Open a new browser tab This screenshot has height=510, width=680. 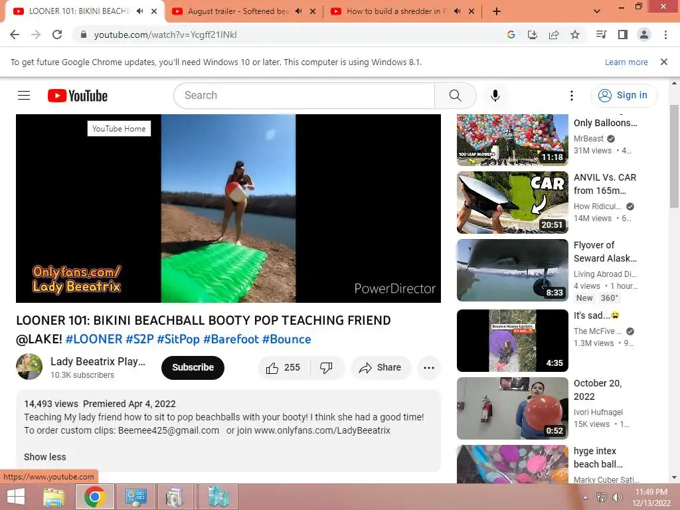497,12
